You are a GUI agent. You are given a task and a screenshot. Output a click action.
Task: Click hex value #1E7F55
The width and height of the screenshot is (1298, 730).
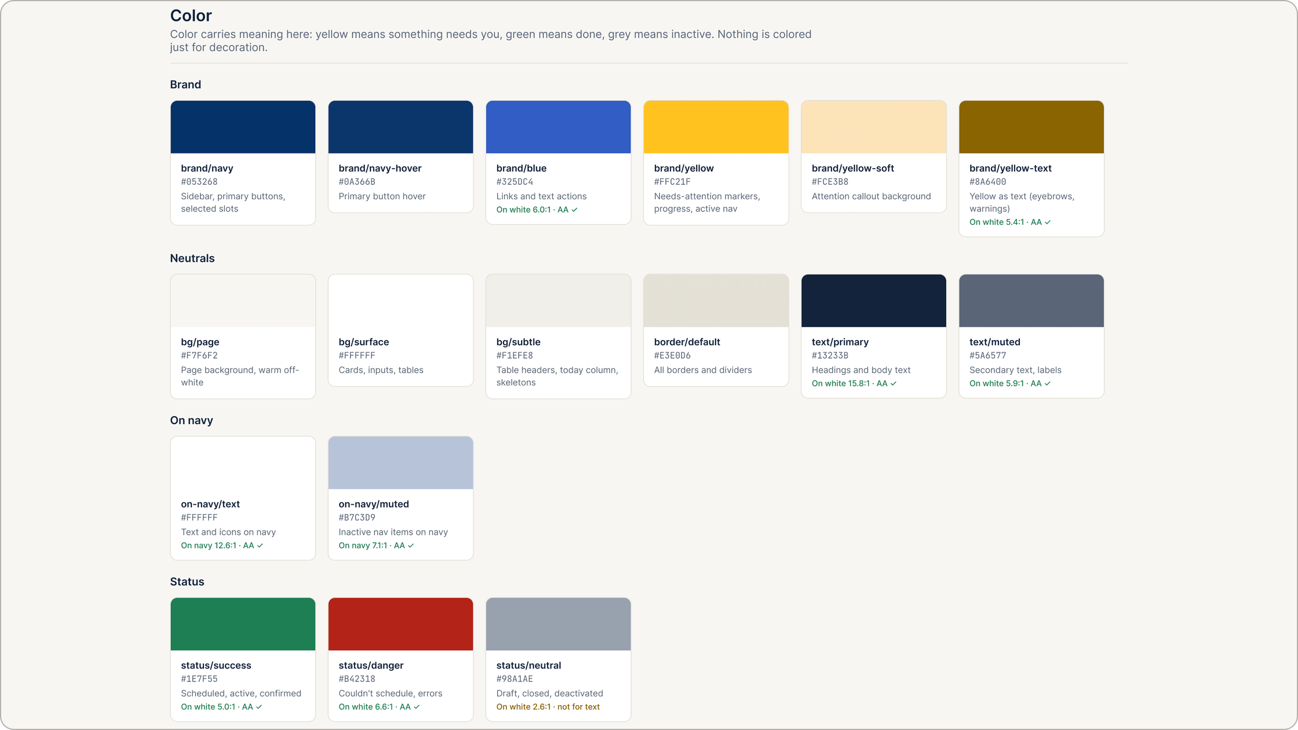[x=199, y=679]
